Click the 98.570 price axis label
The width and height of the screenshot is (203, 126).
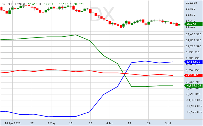click(x=190, y=15)
